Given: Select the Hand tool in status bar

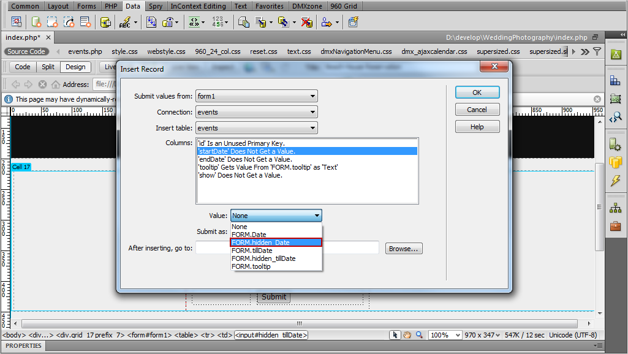Looking at the screenshot, I should 407,335.
